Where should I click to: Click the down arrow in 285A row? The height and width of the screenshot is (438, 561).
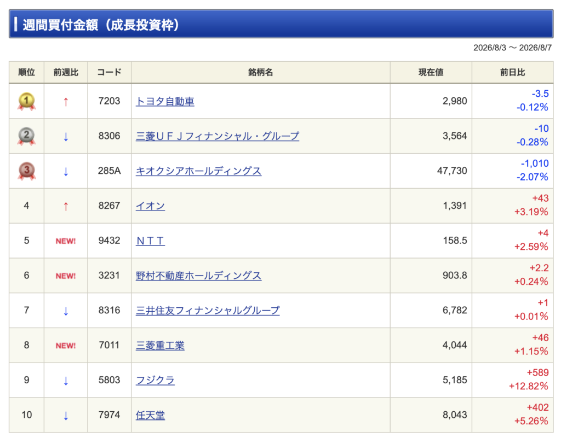(x=66, y=172)
